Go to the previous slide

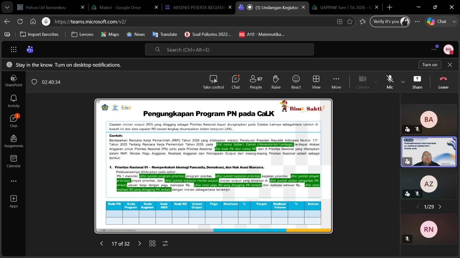101,243
